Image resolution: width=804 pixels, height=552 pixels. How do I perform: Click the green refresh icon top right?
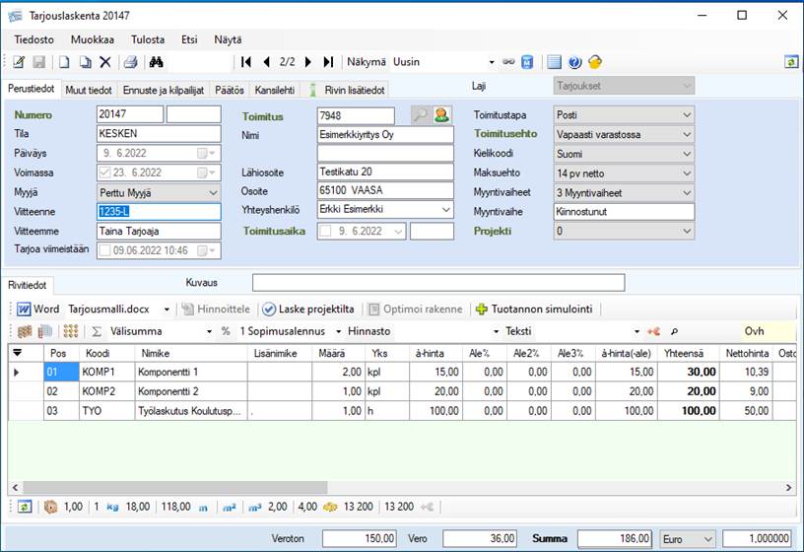(x=791, y=62)
